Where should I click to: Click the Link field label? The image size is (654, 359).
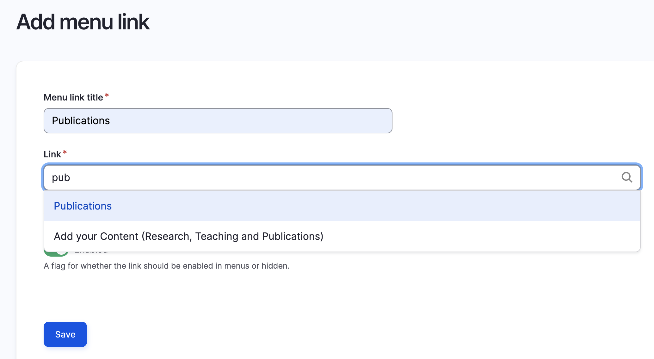point(52,154)
